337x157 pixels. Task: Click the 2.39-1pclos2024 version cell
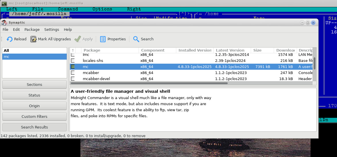(230, 60)
